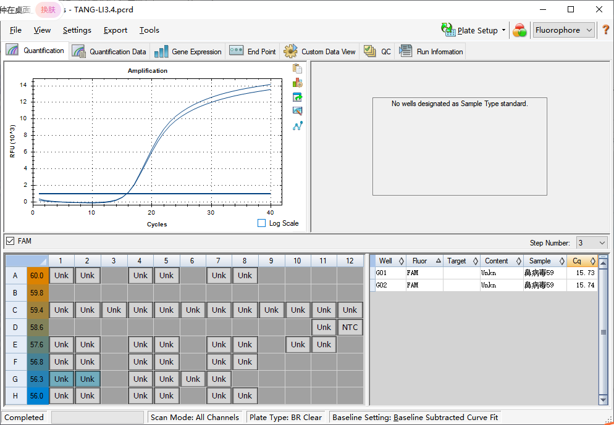Open help with the question mark icon
Viewport: 614px width, 425px height.
click(605, 30)
